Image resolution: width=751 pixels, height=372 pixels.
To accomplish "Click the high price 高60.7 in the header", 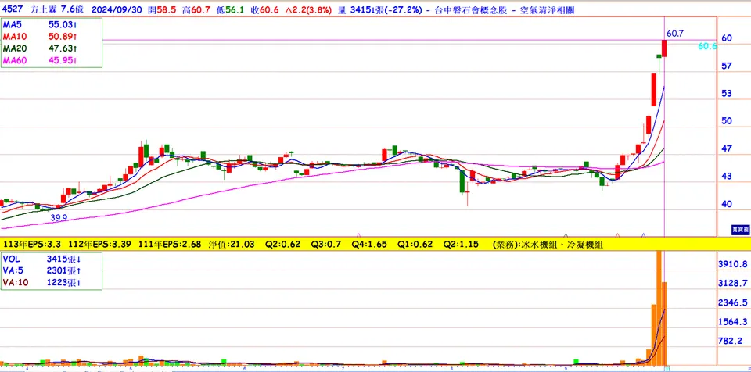I will pyautogui.click(x=196, y=9).
